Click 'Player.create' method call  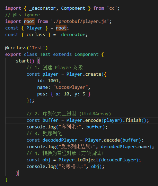(84, 74)
